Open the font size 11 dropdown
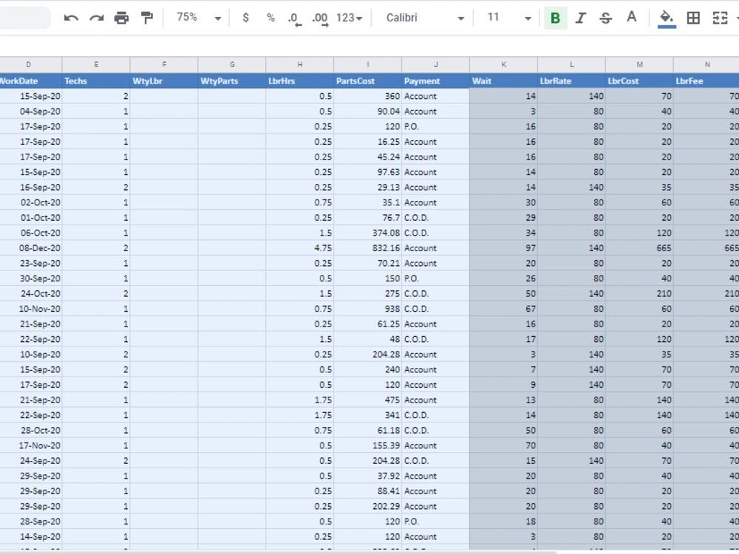This screenshot has height=554, width=739. (508, 18)
